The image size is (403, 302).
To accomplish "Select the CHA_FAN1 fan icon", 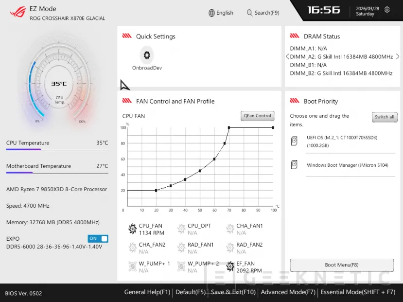I will click(230, 229).
